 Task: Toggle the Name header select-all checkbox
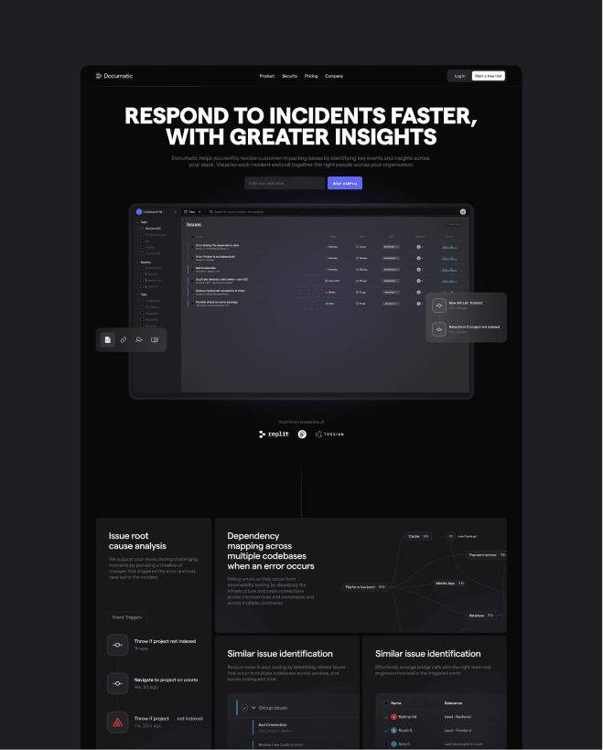386,703
